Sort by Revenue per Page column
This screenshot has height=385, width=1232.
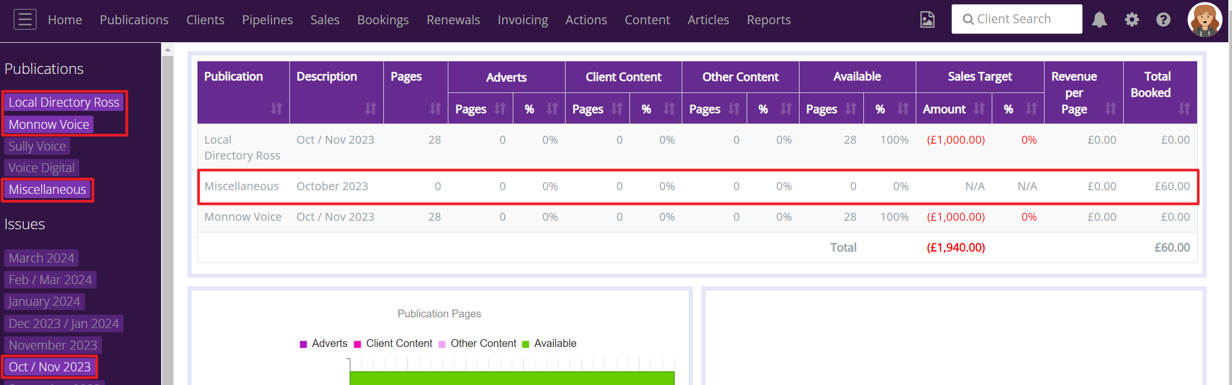pyautogui.click(x=1111, y=109)
